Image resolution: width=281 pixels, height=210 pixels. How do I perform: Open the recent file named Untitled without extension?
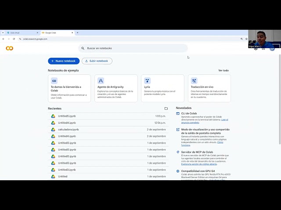pos(108,176)
